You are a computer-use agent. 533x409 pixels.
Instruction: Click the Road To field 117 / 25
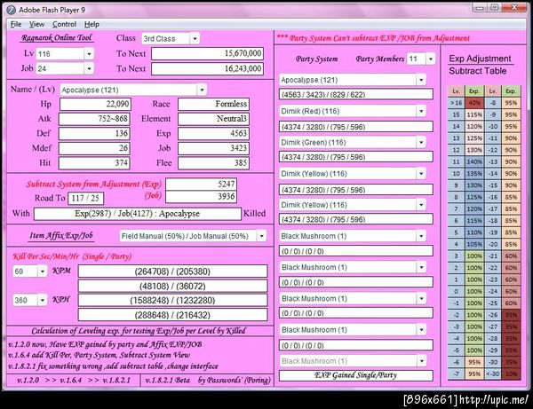85,198
